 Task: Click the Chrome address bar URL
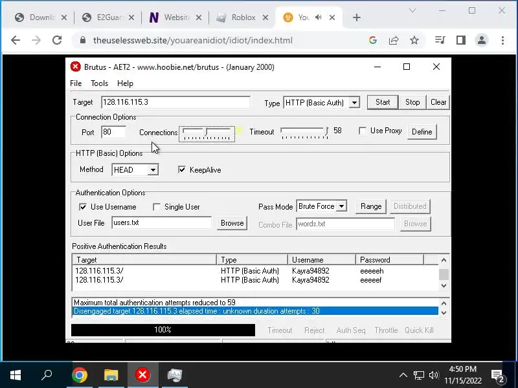193,40
